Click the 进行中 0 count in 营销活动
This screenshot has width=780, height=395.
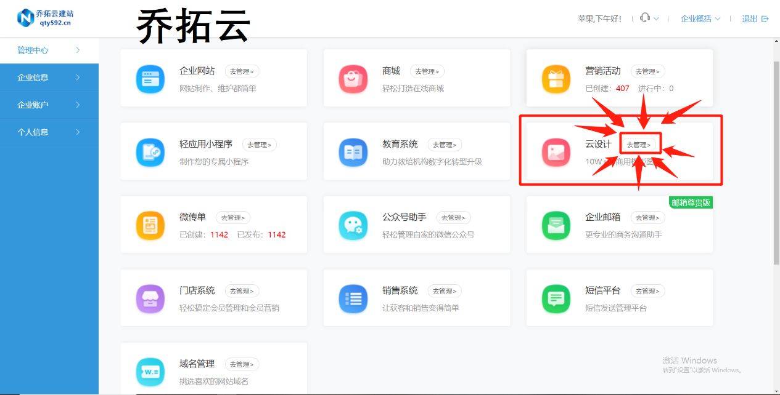[656, 88]
